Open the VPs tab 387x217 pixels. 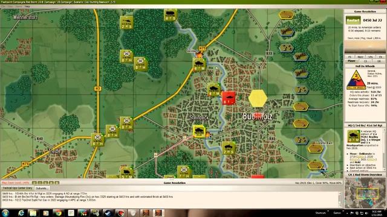pos(370,57)
